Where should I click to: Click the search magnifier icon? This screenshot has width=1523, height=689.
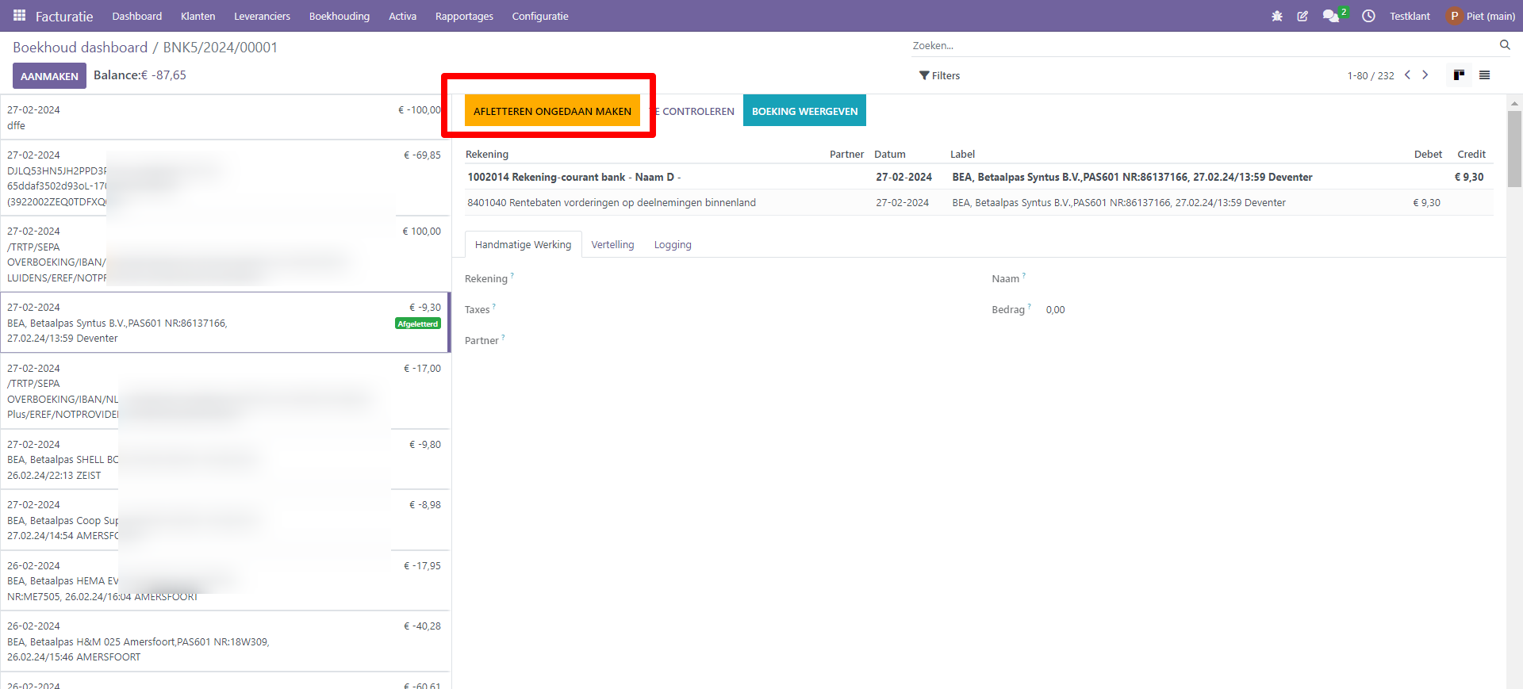pos(1504,45)
